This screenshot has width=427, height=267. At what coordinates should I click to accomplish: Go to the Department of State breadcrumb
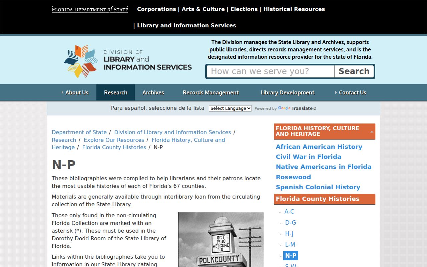coord(79,132)
